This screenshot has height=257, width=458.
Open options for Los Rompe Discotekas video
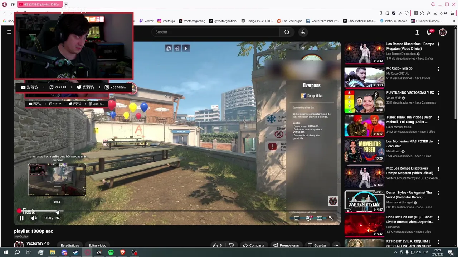click(438, 45)
